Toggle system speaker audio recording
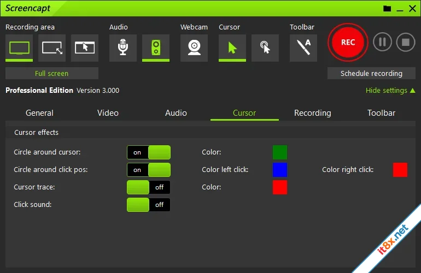Image resolution: width=421 pixels, height=273 pixels. [156, 48]
